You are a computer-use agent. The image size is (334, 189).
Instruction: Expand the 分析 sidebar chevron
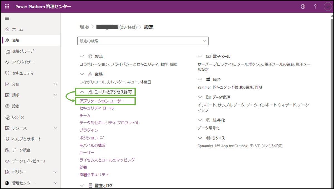(55, 84)
